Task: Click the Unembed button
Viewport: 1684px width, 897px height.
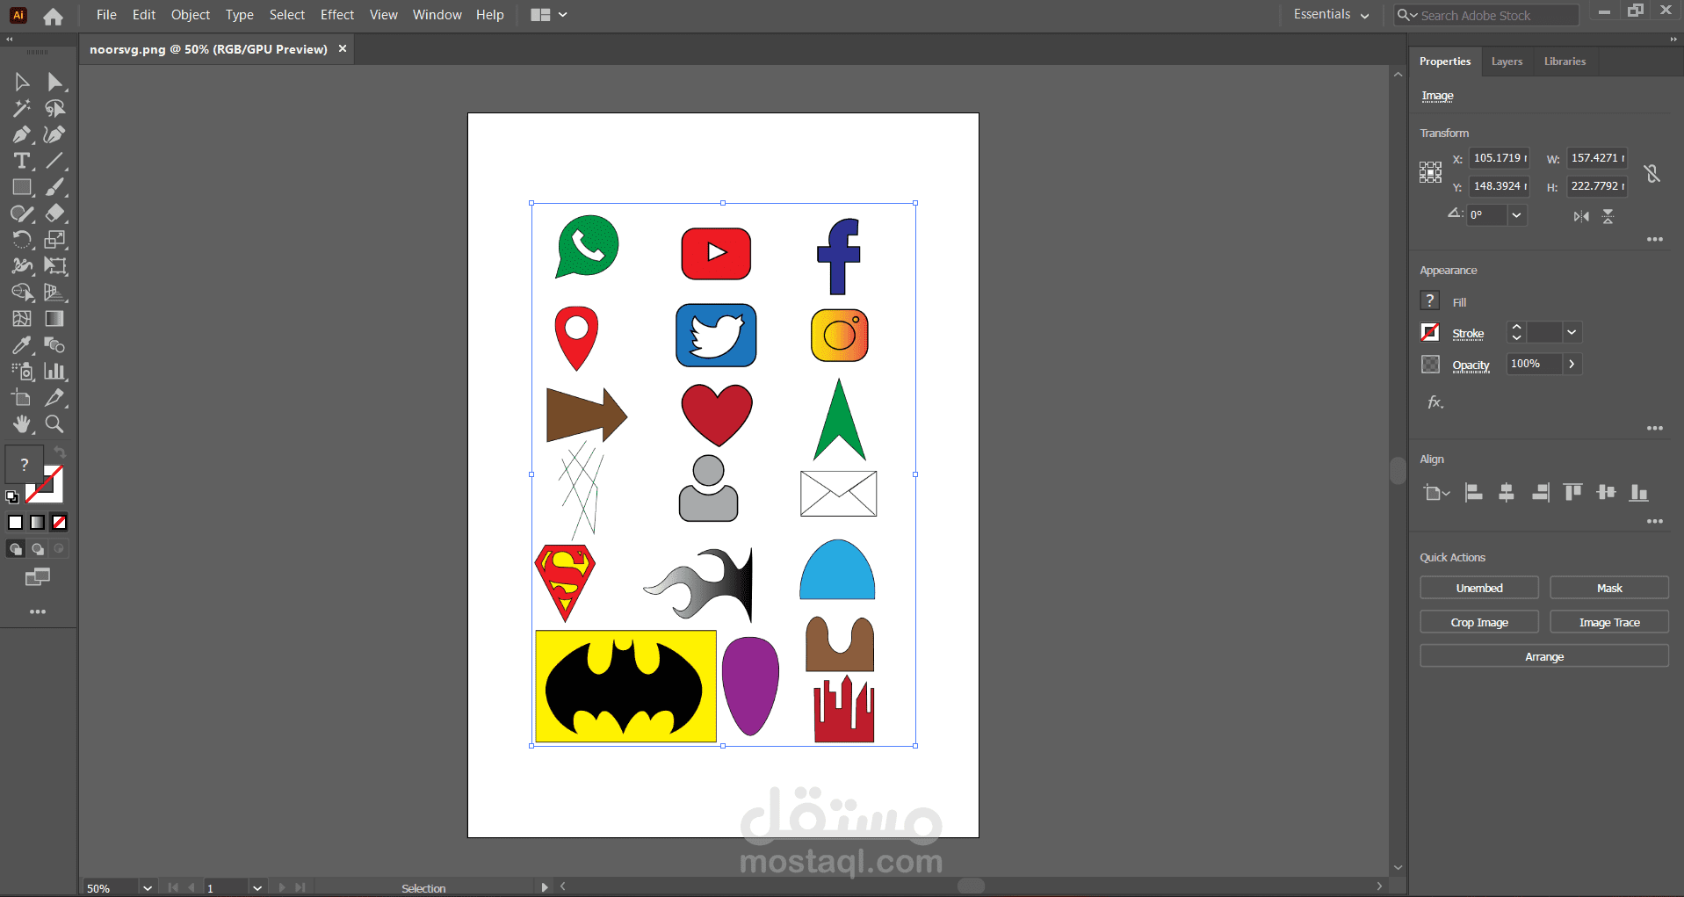Action: tap(1479, 588)
